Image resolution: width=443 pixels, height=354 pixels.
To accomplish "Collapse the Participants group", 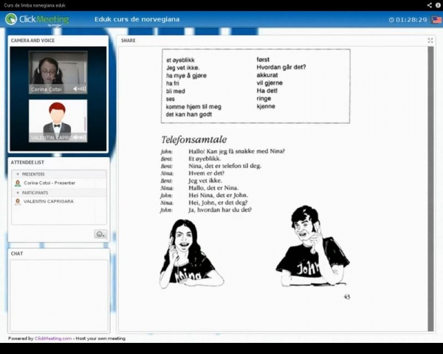I will (18, 192).
